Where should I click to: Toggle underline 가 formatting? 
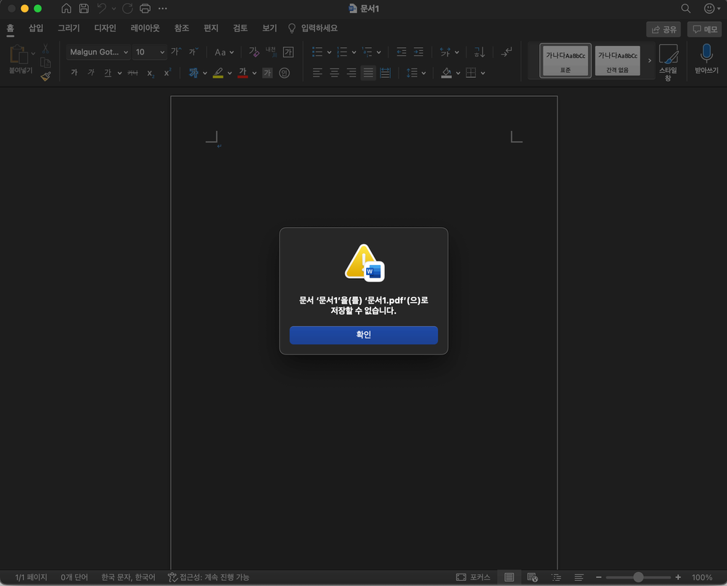(108, 73)
